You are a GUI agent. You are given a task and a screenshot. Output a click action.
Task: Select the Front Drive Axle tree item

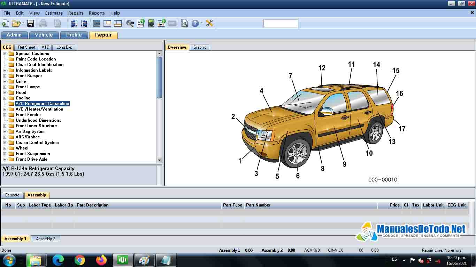click(31, 159)
